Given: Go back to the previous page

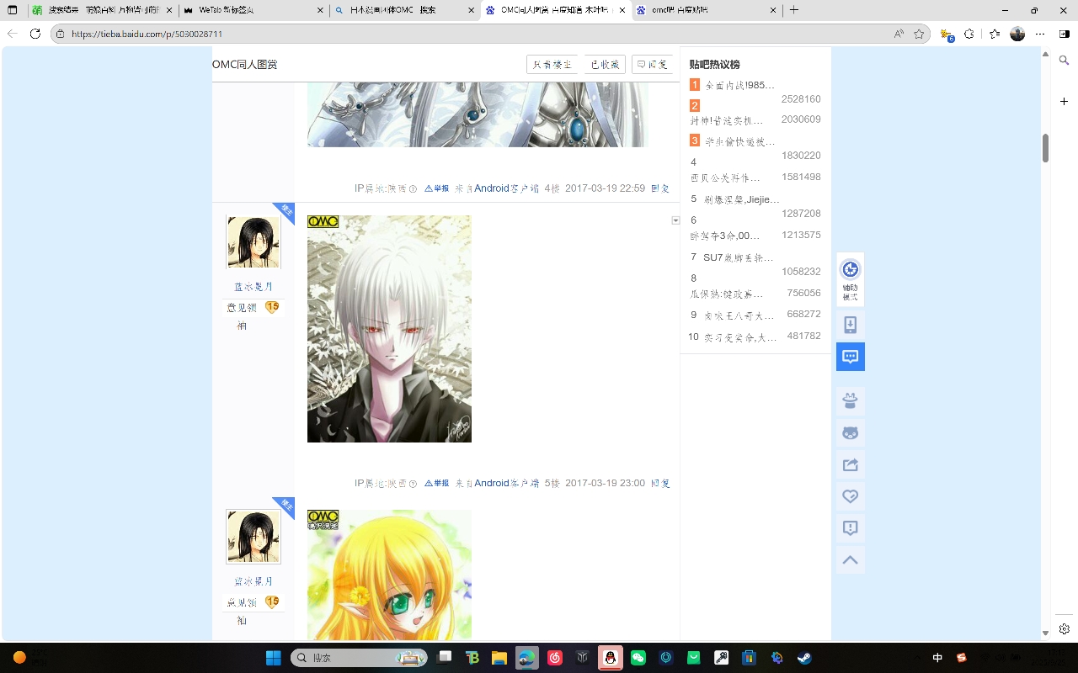Looking at the screenshot, I should [13, 34].
